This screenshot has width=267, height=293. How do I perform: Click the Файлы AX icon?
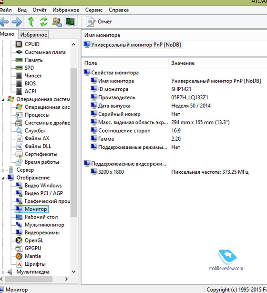19,138
